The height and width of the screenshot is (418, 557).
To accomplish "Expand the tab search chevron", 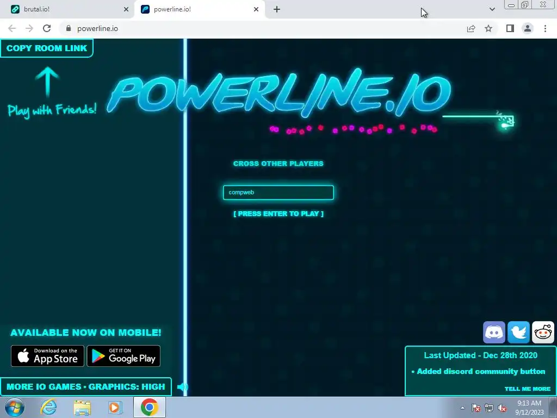I will pyautogui.click(x=492, y=9).
